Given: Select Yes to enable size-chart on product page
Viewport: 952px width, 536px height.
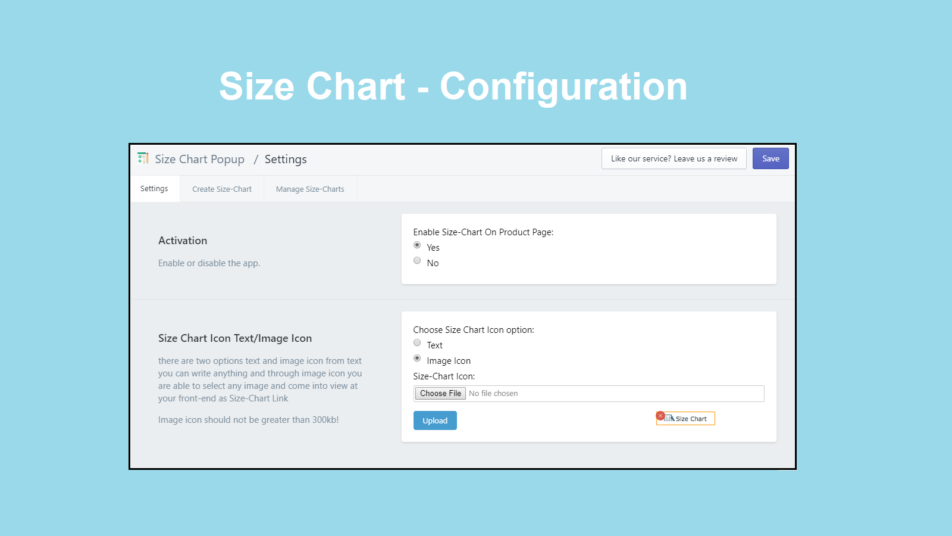Looking at the screenshot, I should pyautogui.click(x=417, y=244).
